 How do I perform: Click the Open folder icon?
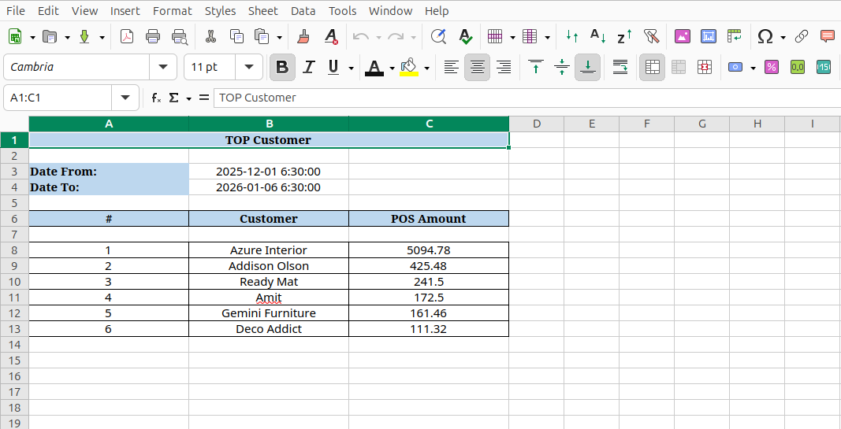50,37
